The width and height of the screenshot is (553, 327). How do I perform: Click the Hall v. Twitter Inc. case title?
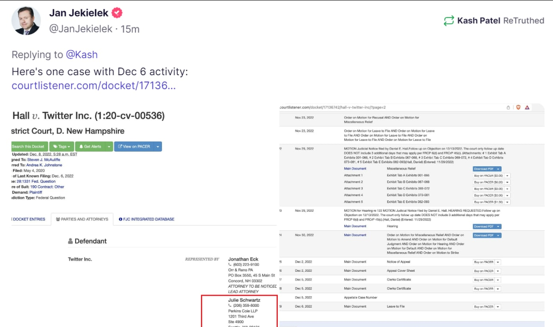pyautogui.click(x=88, y=116)
